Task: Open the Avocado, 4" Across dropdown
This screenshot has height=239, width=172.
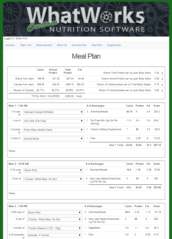Action: [x=55, y=235]
